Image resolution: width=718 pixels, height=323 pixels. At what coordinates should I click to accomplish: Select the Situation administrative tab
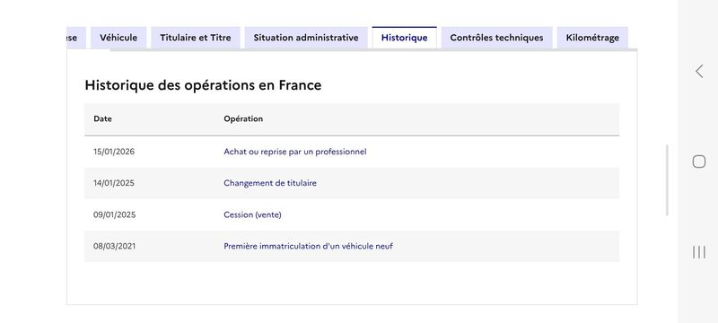tap(306, 38)
